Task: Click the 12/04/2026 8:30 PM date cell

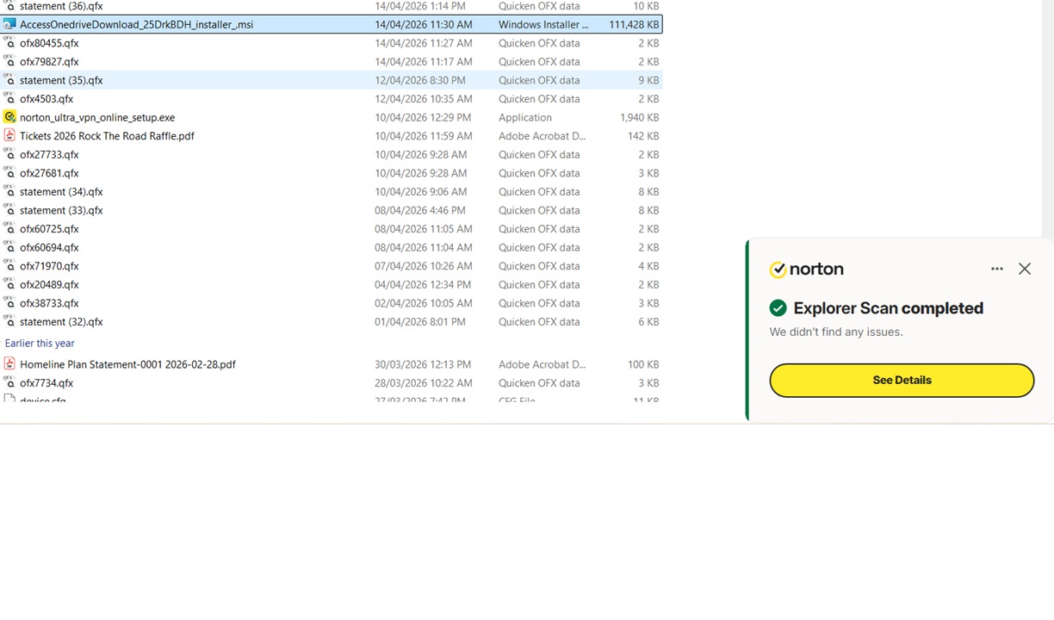Action: [x=420, y=80]
